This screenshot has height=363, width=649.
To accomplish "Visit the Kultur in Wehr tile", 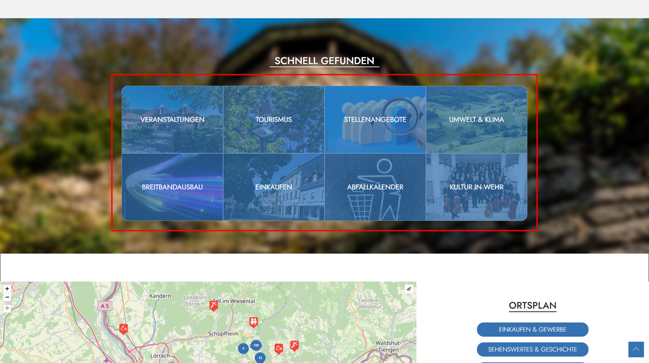I will [476, 187].
